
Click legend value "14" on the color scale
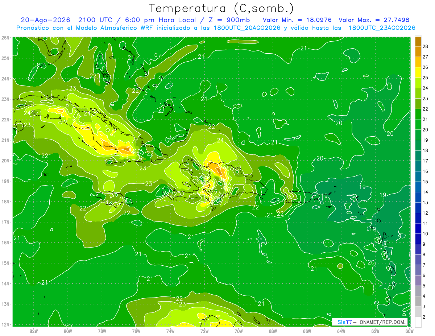[x=426, y=192]
